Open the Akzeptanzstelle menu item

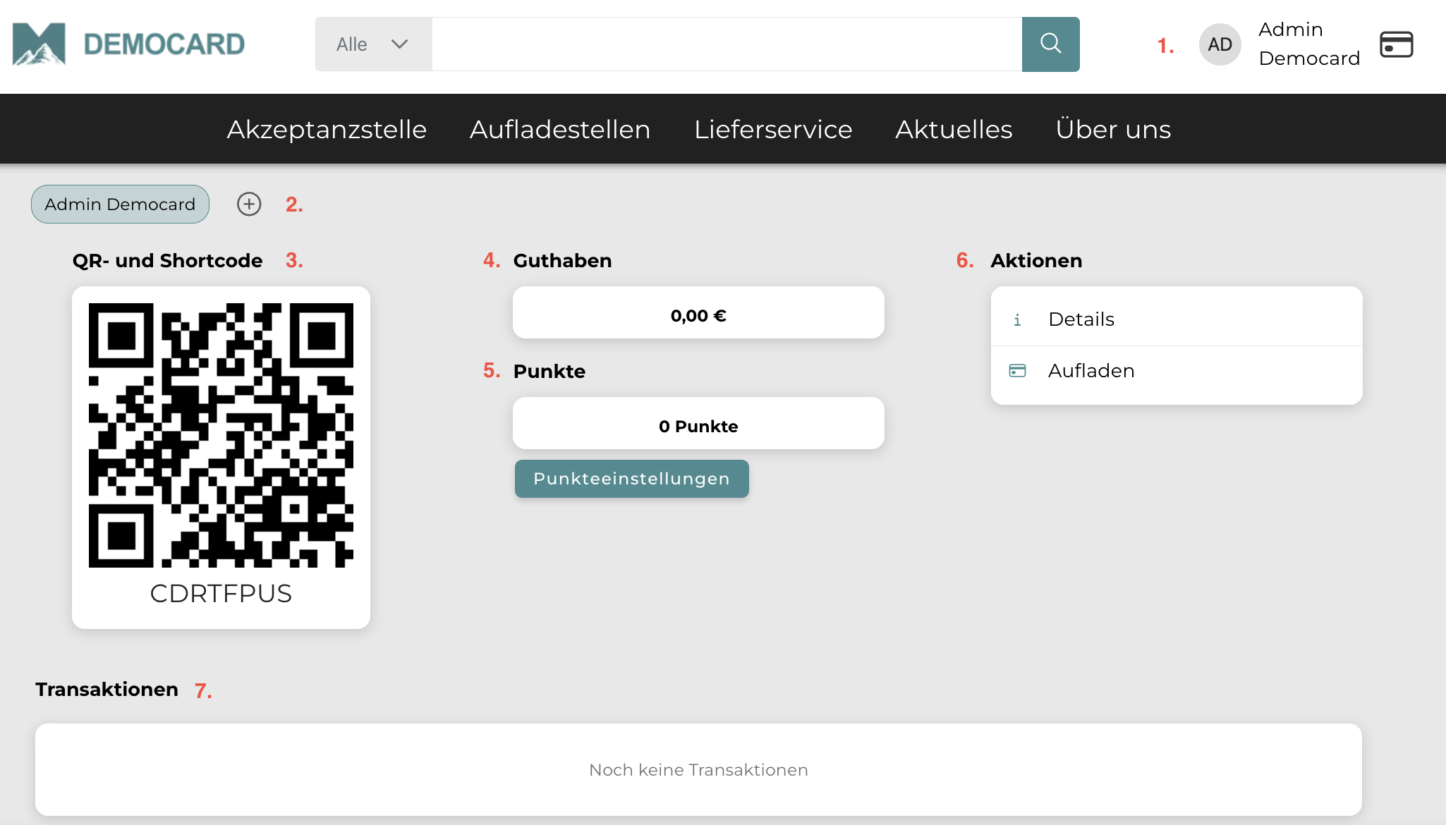point(327,130)
